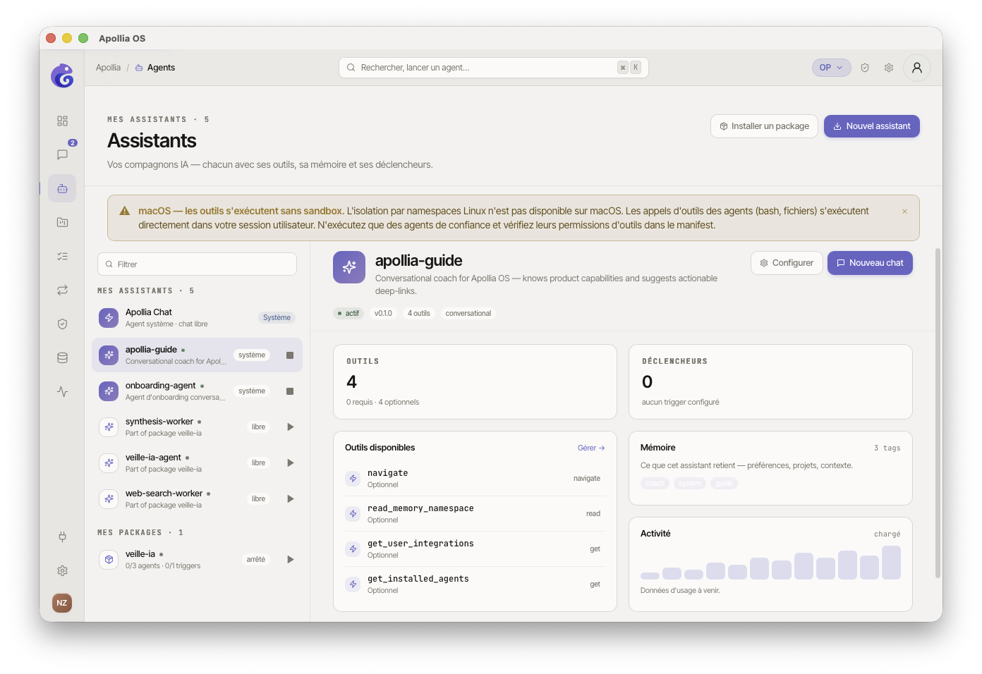Click the get_user_integrations tool row
Image resolution: width=982 pixels, height=674 pixels.
[x=475, y=549]
